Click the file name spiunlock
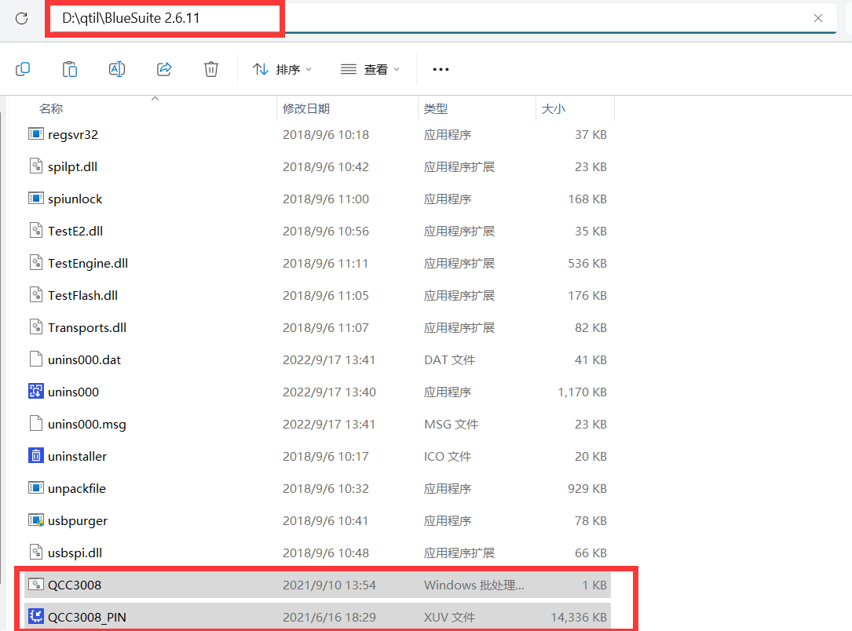852x631 pixels. point(75,199)
